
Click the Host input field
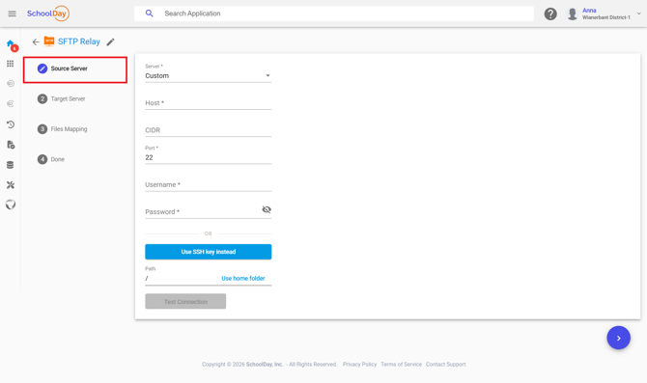208,103
